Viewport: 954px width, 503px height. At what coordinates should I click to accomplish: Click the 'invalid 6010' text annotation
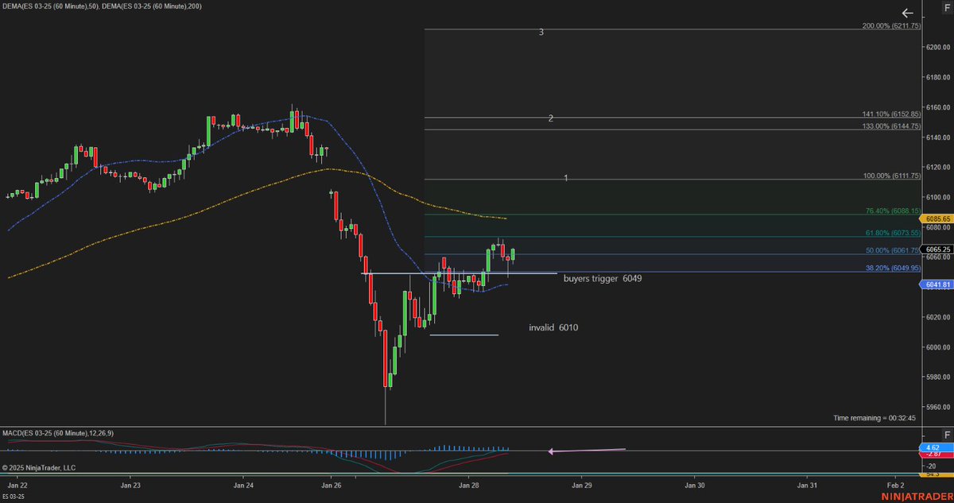point(553,327)
